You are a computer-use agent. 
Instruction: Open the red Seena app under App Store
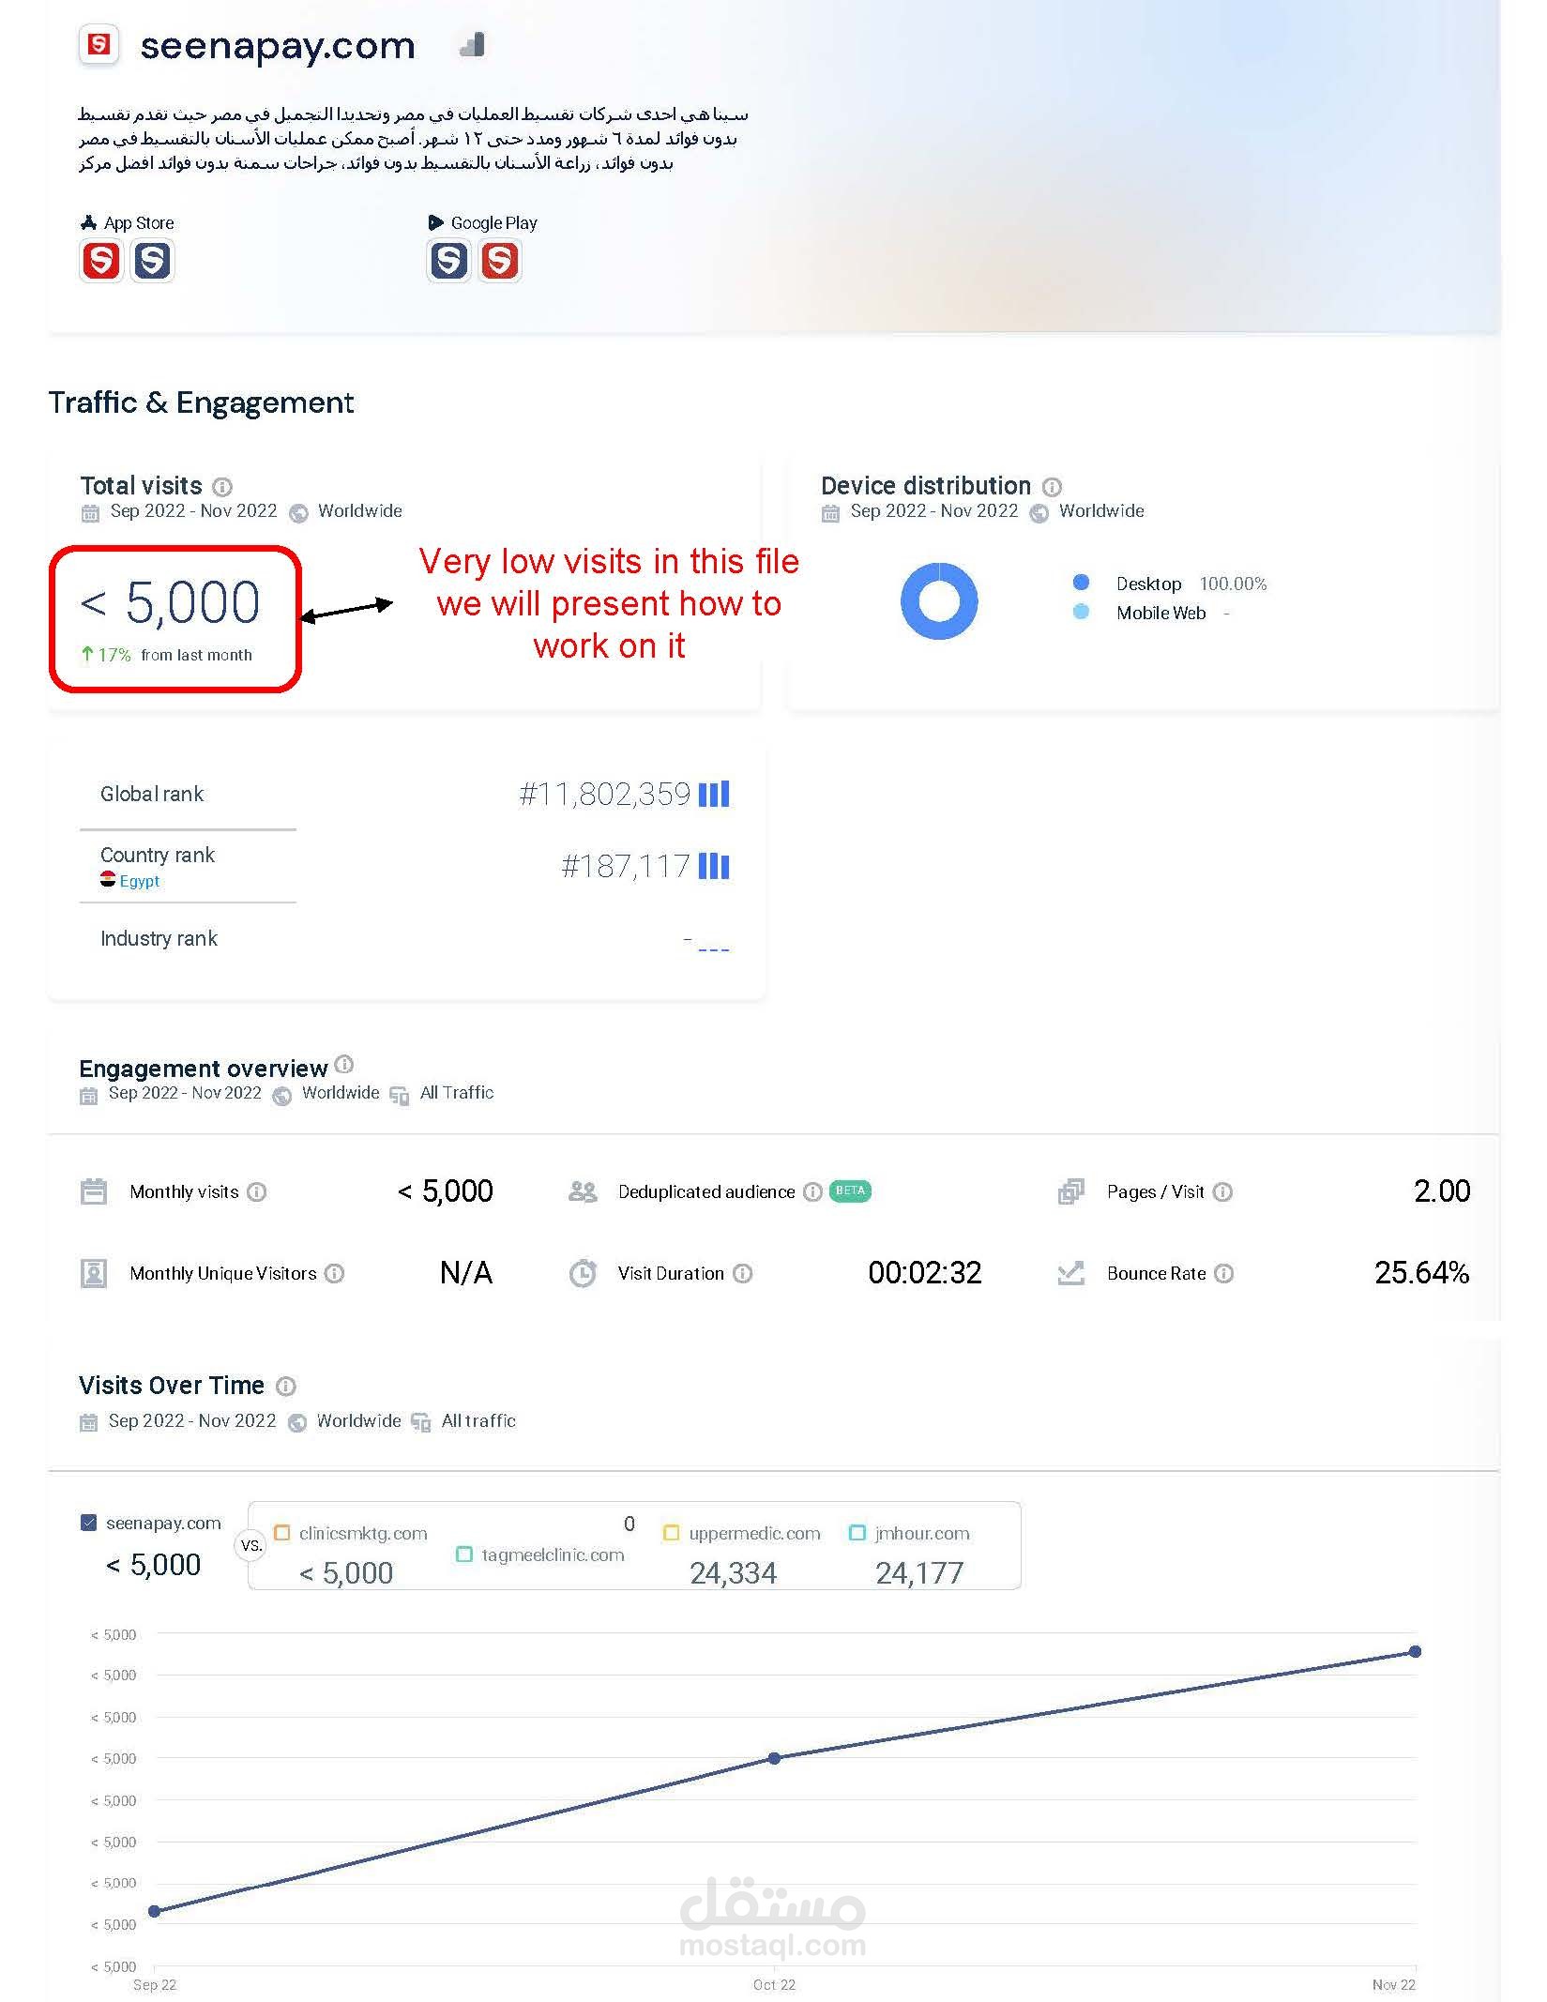click(101, 261)
